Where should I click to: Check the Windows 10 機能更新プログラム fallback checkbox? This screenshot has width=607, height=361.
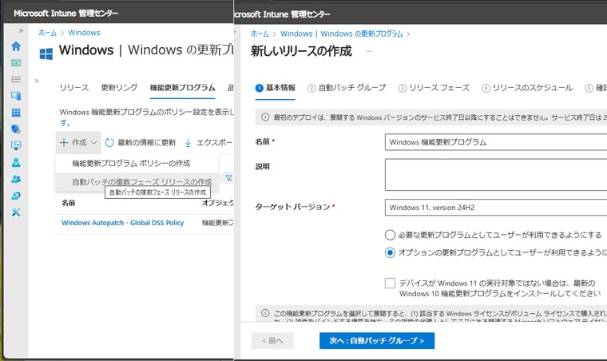pos(390,284)
